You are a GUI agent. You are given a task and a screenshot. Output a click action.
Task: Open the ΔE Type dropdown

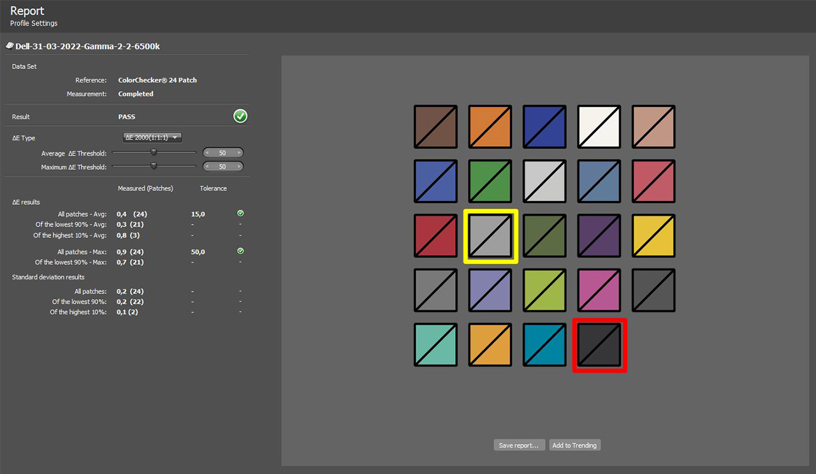152,138
